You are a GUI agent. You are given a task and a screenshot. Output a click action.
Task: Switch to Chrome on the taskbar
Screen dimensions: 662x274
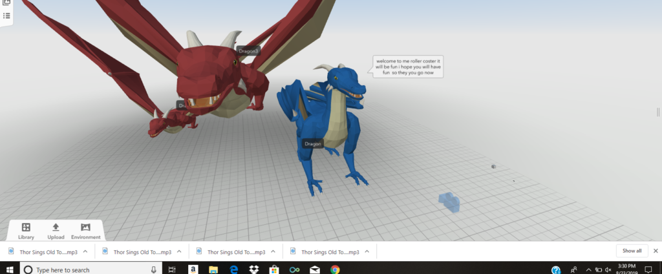(x=335, y=269)
